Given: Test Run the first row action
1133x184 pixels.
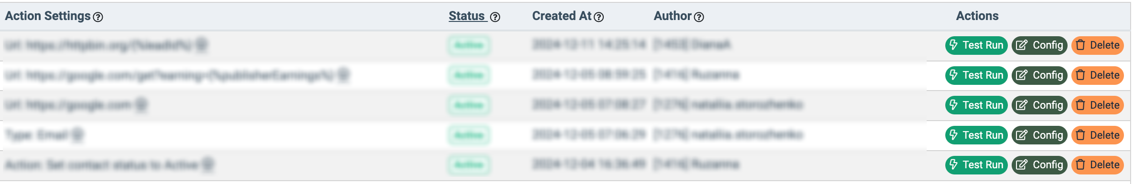Looking at the screenshot, I should point(976,45).
